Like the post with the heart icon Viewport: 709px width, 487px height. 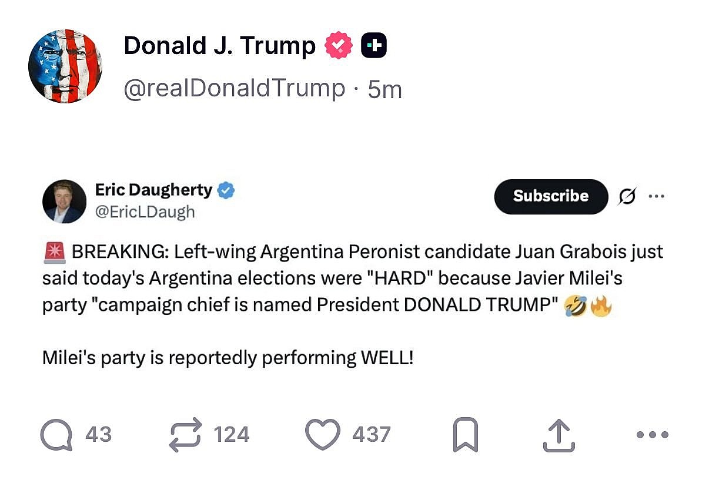point(323,435)
